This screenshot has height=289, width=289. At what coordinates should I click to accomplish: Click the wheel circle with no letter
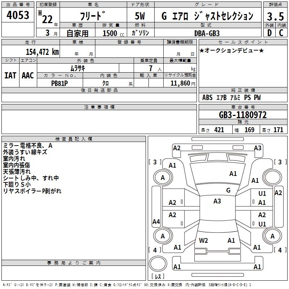coord(272,177)
